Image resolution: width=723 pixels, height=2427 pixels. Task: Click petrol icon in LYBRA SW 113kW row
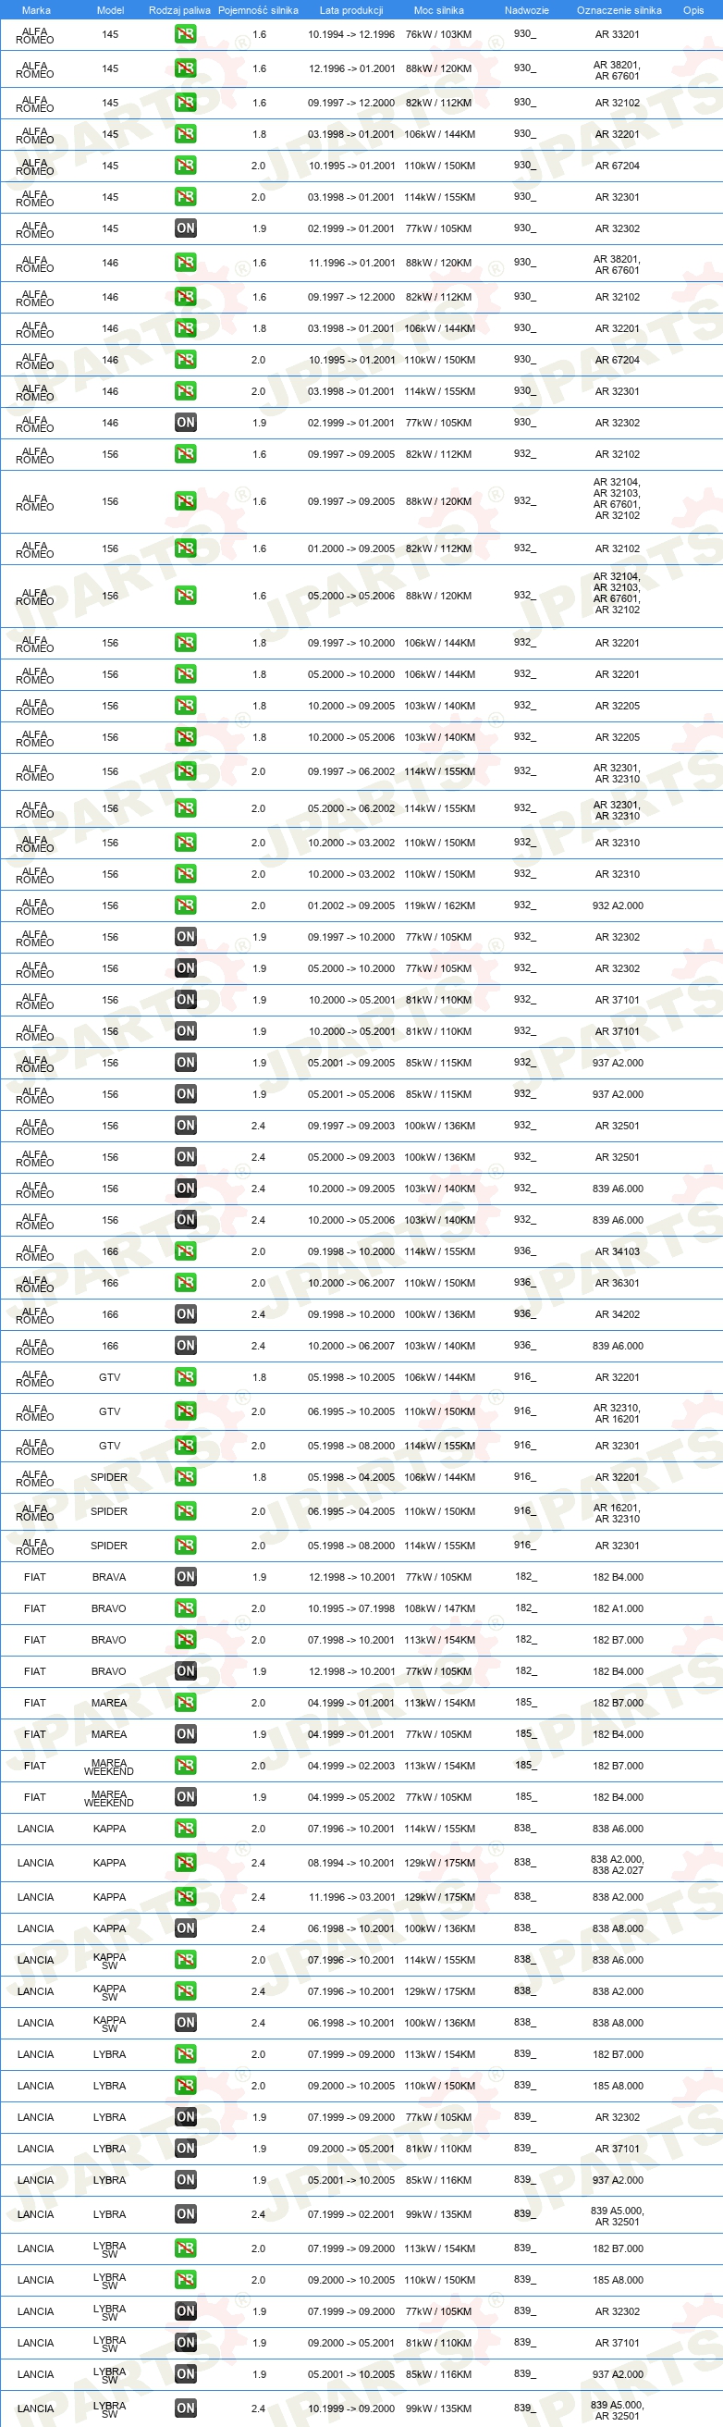pos(186,2248)
